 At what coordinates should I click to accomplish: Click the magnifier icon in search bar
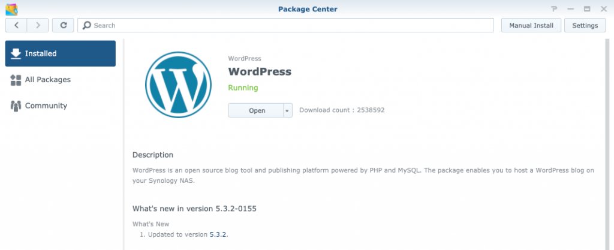87,25
